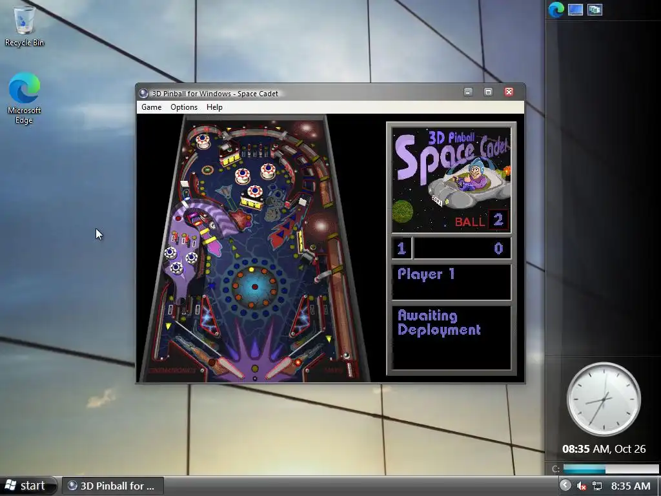Image resolution: width=661 pixels, height=496 pixels.
Task: Click the muted volume tray icon
Action: pyautogui.click(x=582, y=486)
